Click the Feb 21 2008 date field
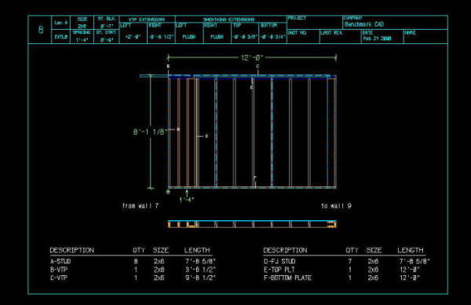This screenshot has width=471, height=305. coord(377,39)
